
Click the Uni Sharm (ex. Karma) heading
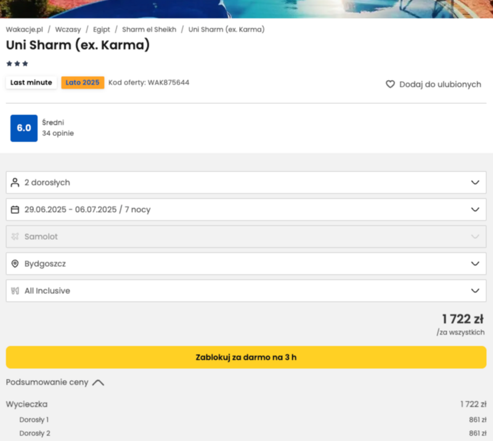tap(78, 45)
